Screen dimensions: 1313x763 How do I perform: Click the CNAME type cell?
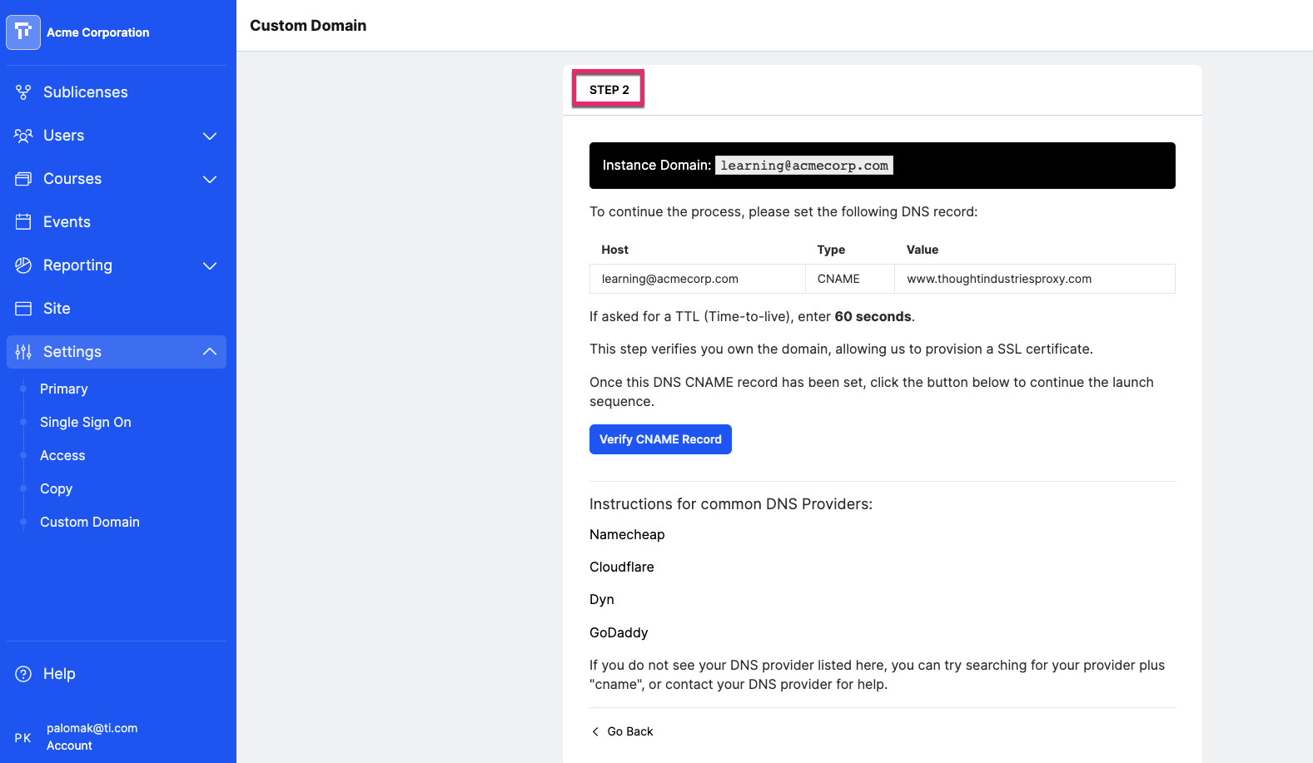click(x=850, y=279)
